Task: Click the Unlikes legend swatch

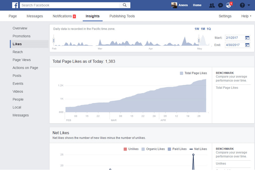Action: coord(125,149)
